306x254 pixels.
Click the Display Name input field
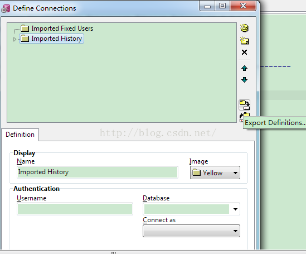[x=98, y=172]
